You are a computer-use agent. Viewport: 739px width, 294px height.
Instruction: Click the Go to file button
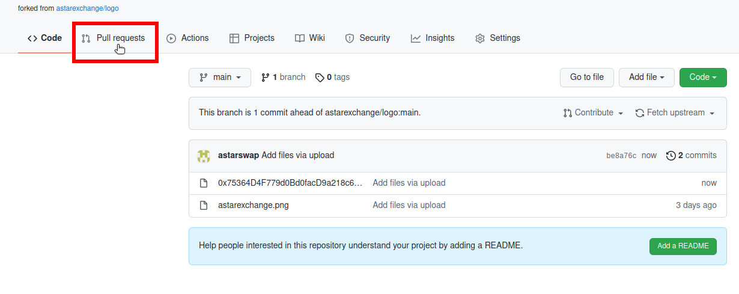tap(587, 78)
